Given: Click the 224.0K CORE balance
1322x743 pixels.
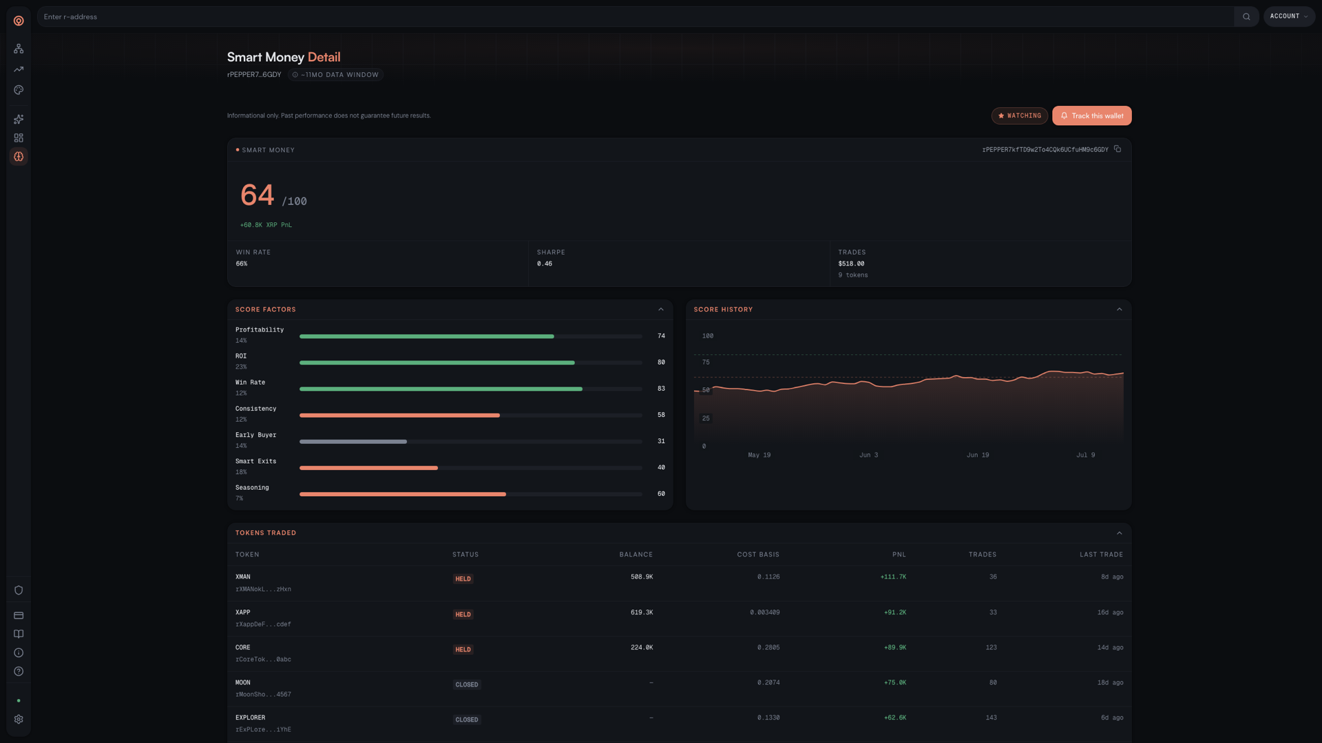Looking at the screenshot, I should tap(642, 648).
